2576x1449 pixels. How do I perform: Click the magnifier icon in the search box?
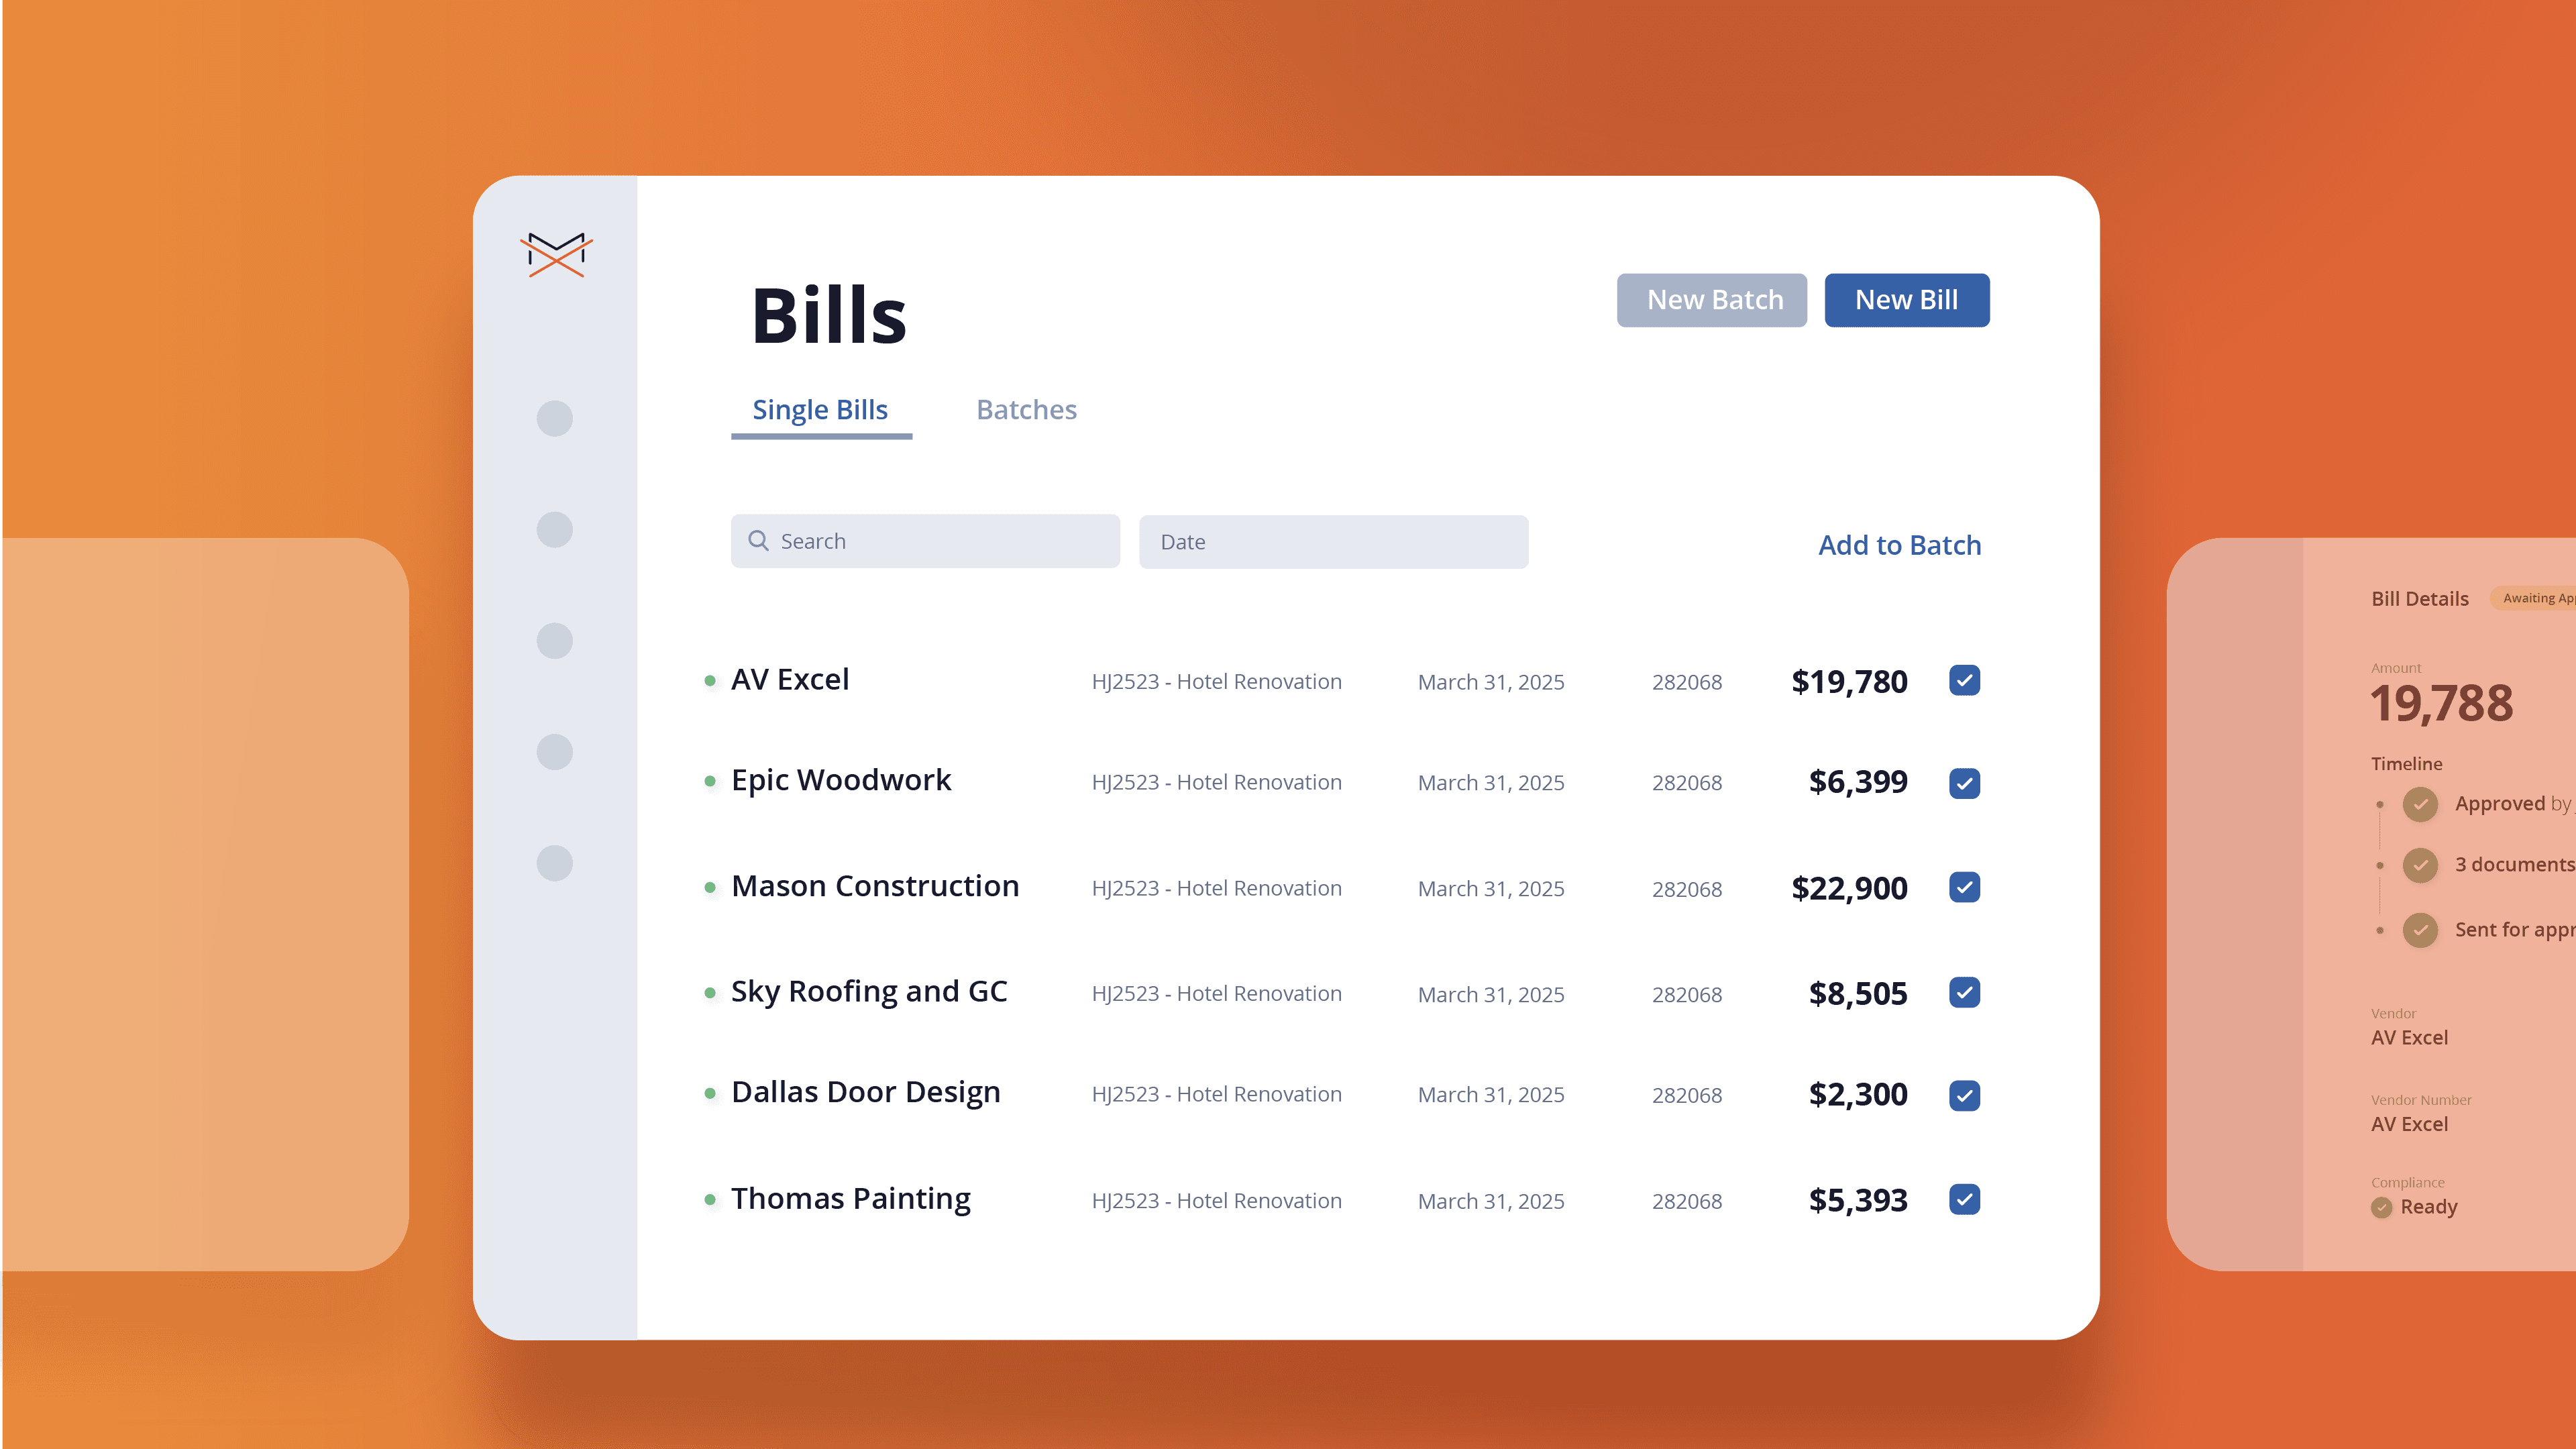[758, 541]
